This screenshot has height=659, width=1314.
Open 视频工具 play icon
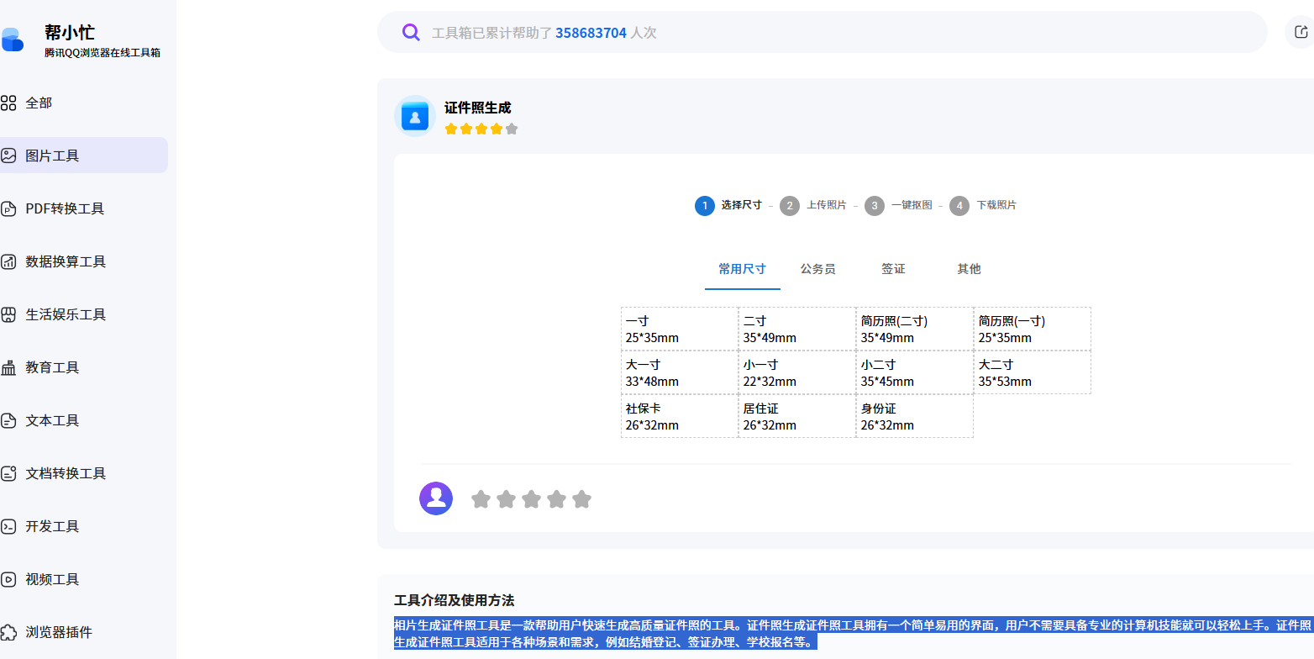(9, 579)
